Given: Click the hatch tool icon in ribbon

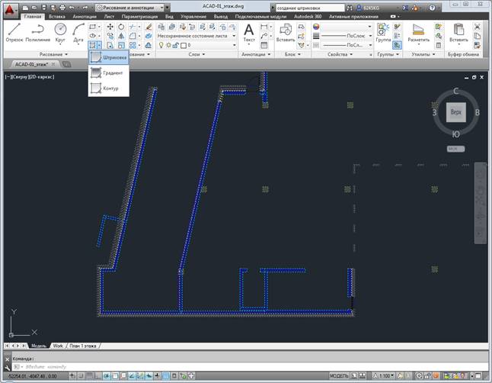Looking at the screenshot, I should [92, 45].
